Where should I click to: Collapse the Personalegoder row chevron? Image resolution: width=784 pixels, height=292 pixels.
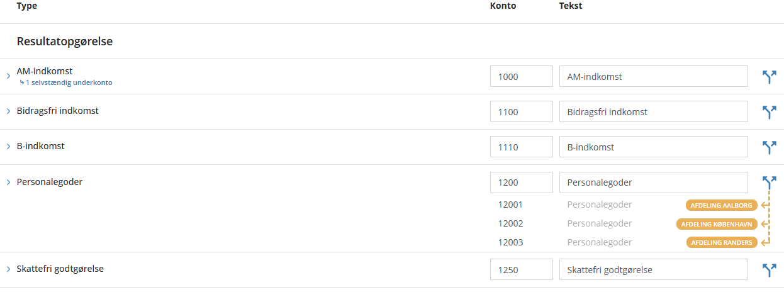[x=8, y=182]
